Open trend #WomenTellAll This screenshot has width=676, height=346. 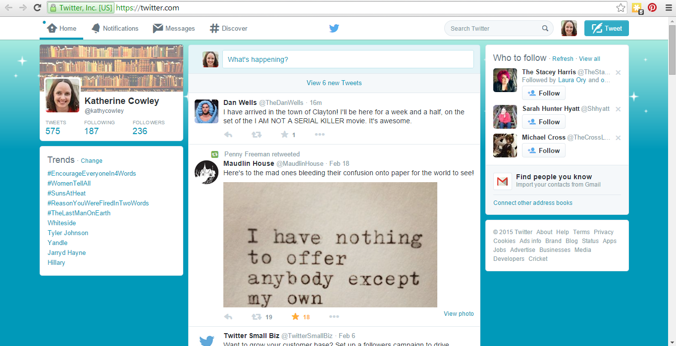(x=69, y=184)
